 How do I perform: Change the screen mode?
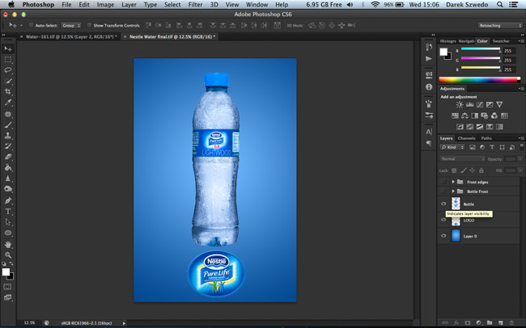click(7, 297)
